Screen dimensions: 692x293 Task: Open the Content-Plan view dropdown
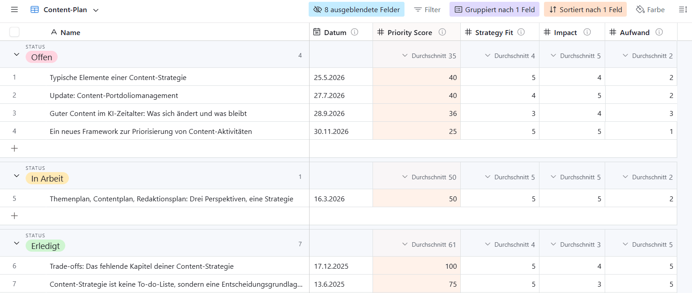[95, 9]
